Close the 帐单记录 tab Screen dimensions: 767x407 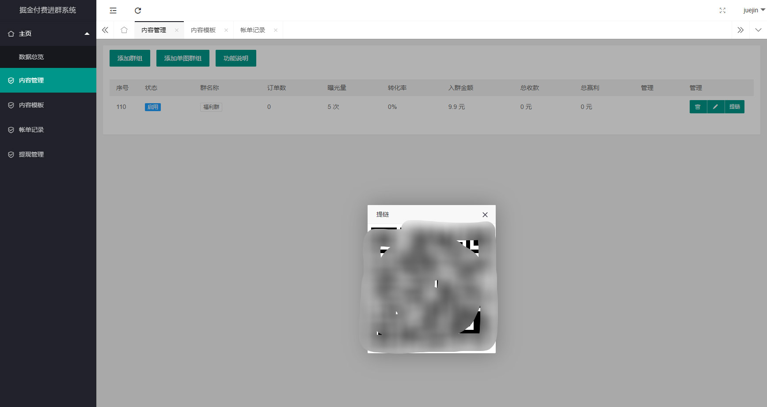pyautogui.click(x=276, y=30)
